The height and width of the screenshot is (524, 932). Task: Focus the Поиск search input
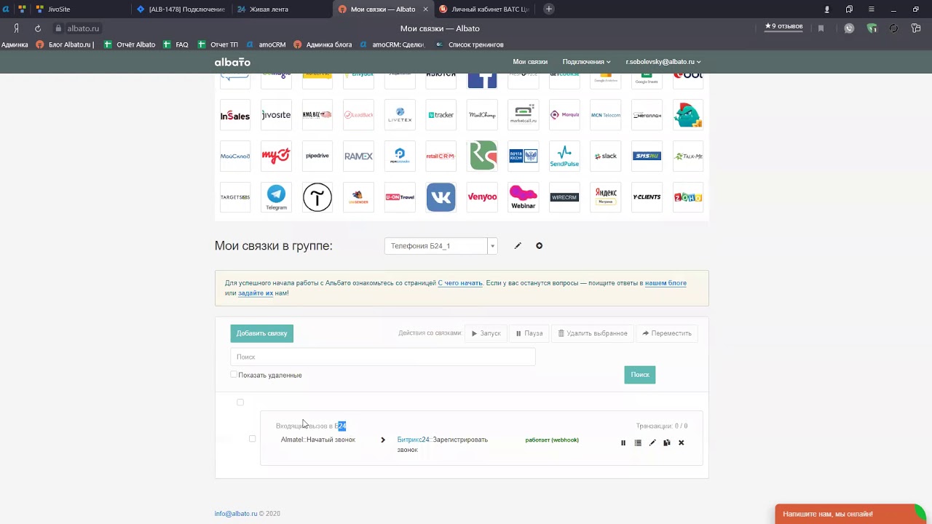[x=383, y=357]
